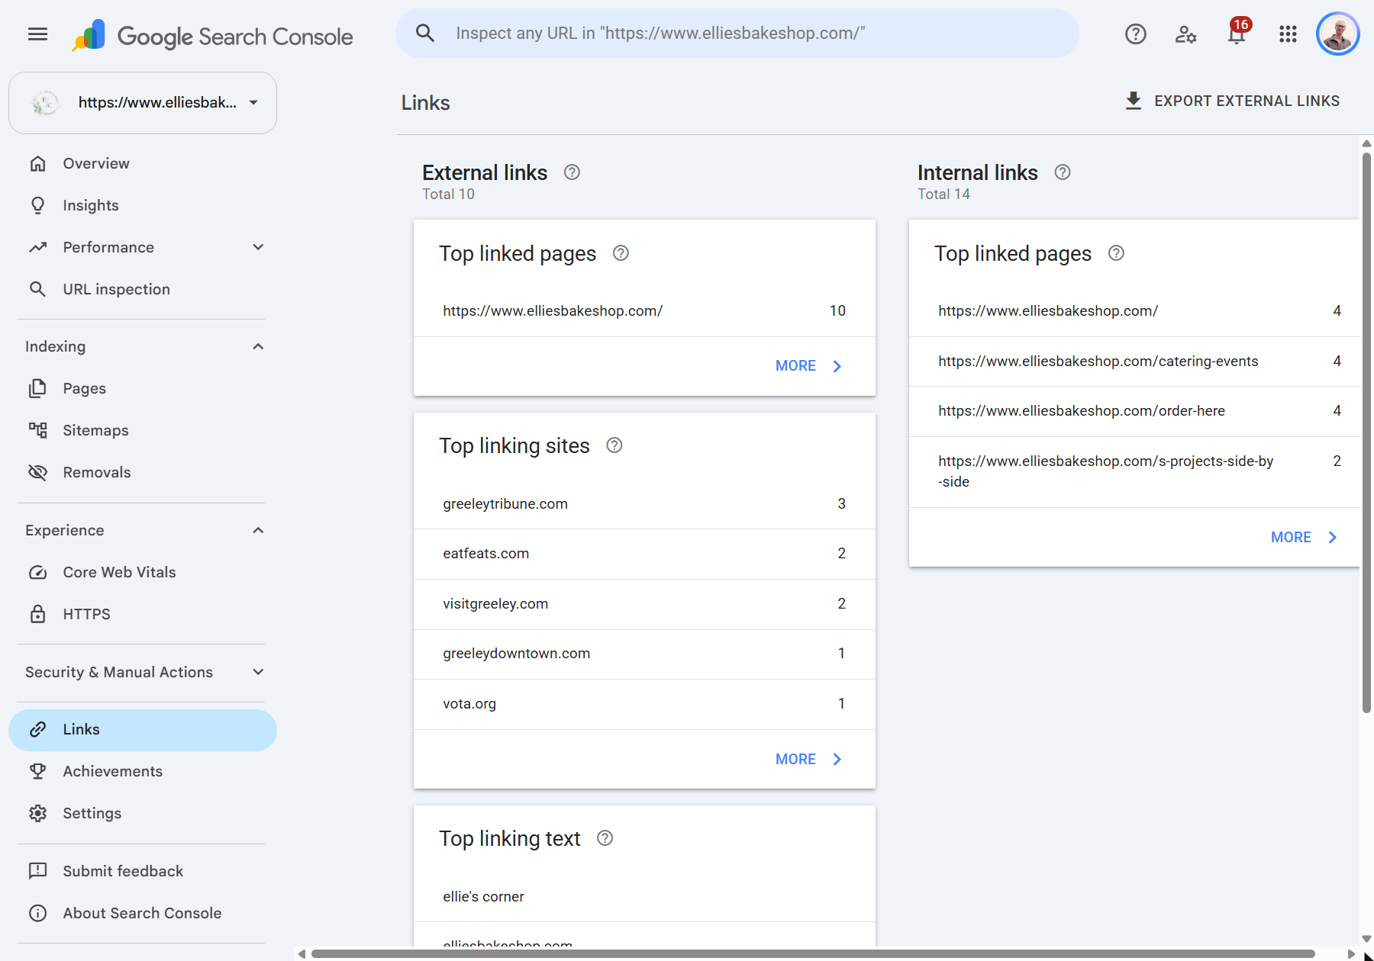Open URL inspection in sidebar
This screenshot has width=1374, height=961.
(143, 289)
